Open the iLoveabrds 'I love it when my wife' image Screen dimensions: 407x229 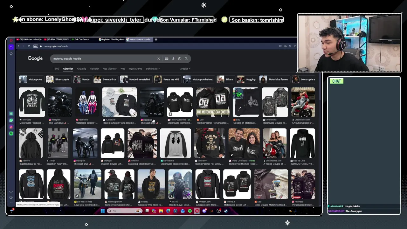(x=120, y=102)
